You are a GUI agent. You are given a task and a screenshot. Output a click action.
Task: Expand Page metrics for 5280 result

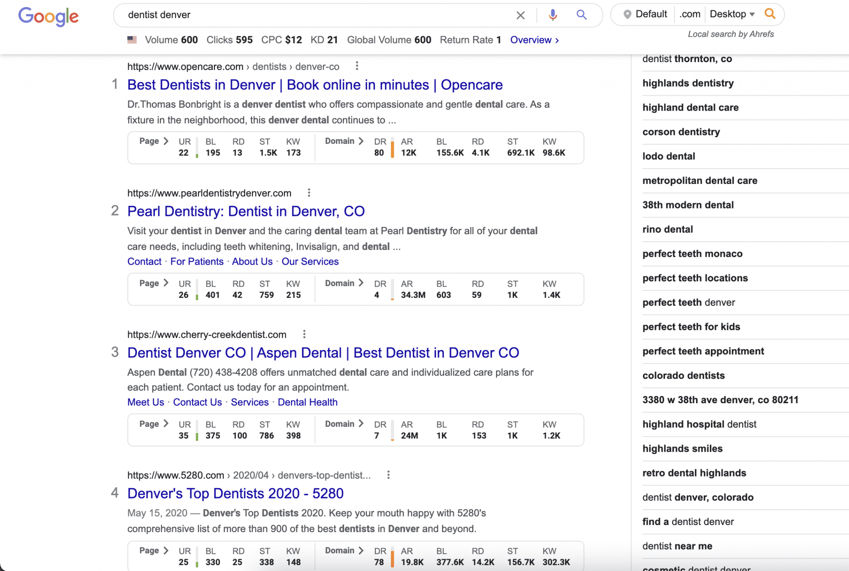154,550
